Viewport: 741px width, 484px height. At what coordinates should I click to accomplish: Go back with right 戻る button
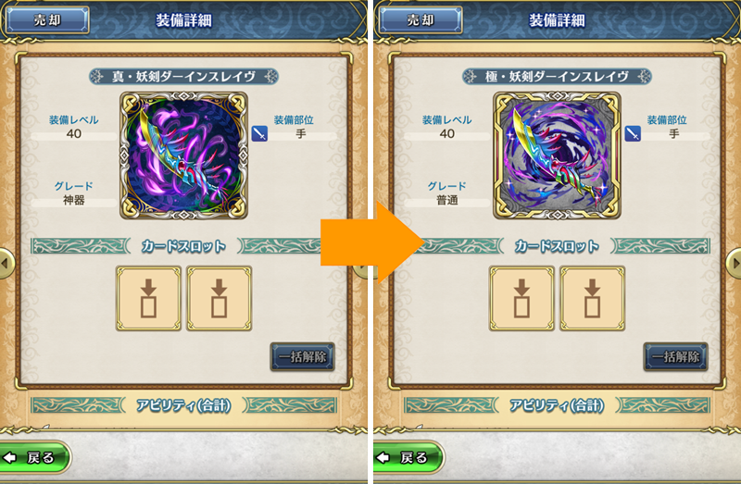(408, 457)
